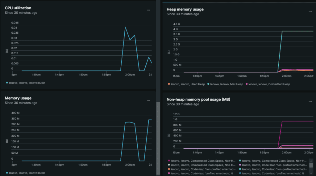
Task: Click the Non-heap legend scrollbar thumb
Action: [x=311, y=166]
